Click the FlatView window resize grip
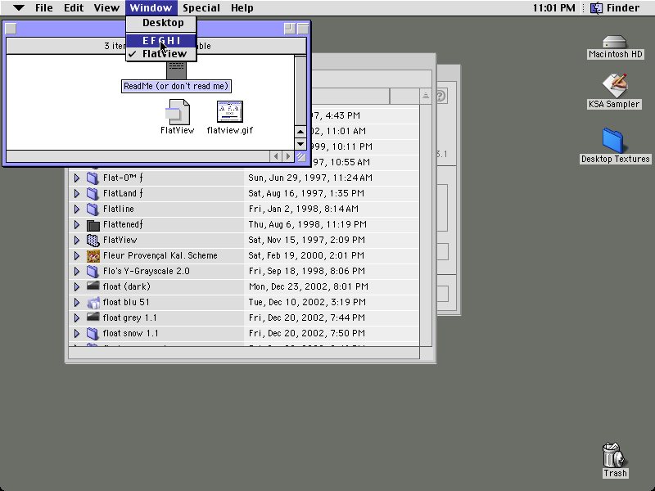 tap(300, 156)
